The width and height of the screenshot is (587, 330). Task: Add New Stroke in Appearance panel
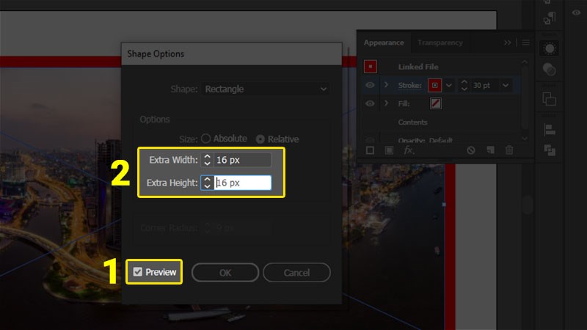point(370,150)
